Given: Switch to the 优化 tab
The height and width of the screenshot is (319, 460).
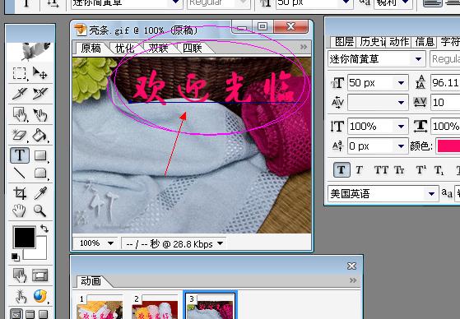Looking at the screenshot, I should coord(125,49).
